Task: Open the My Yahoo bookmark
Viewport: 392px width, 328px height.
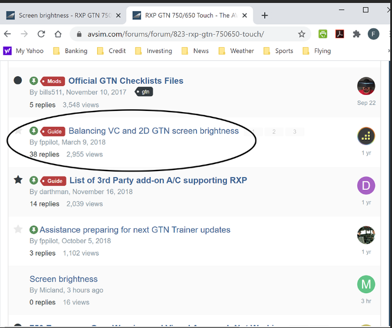Action: (23, 51)
